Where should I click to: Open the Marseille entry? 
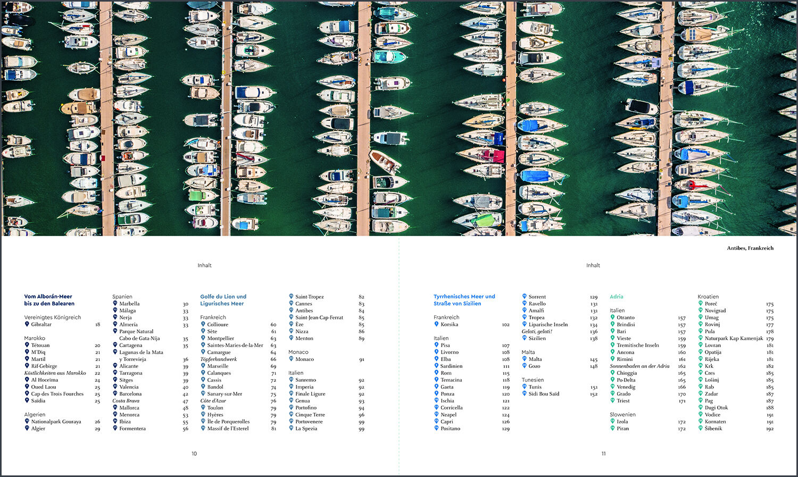[218, 366]
